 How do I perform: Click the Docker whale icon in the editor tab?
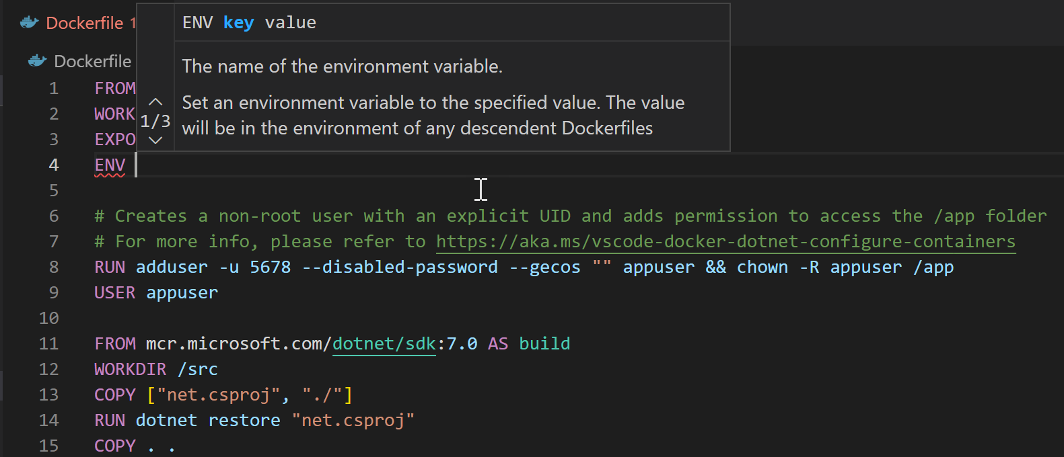pyautogui.click(x=29, y=23)
